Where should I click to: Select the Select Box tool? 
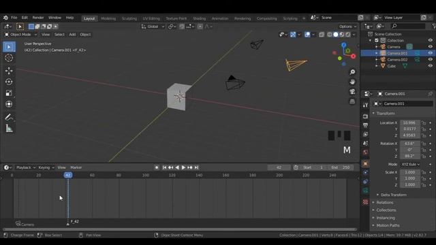(x=9, y=47)
